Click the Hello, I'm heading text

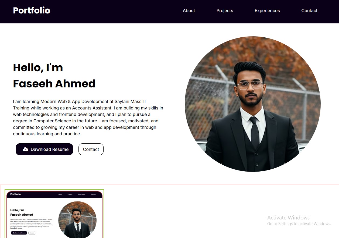point(38,68)
